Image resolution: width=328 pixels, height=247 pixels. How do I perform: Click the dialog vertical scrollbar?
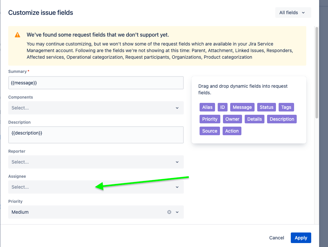pos(317,73)
